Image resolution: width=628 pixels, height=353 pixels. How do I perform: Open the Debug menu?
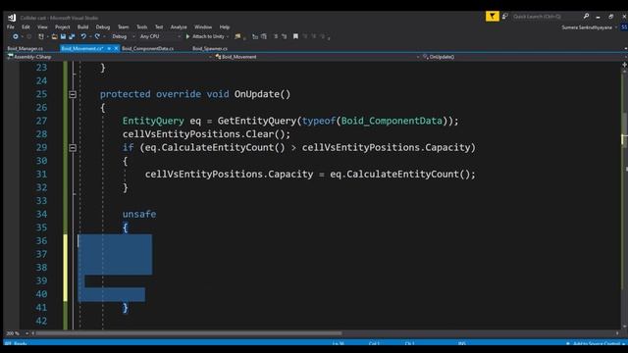[x=103, y=27]
